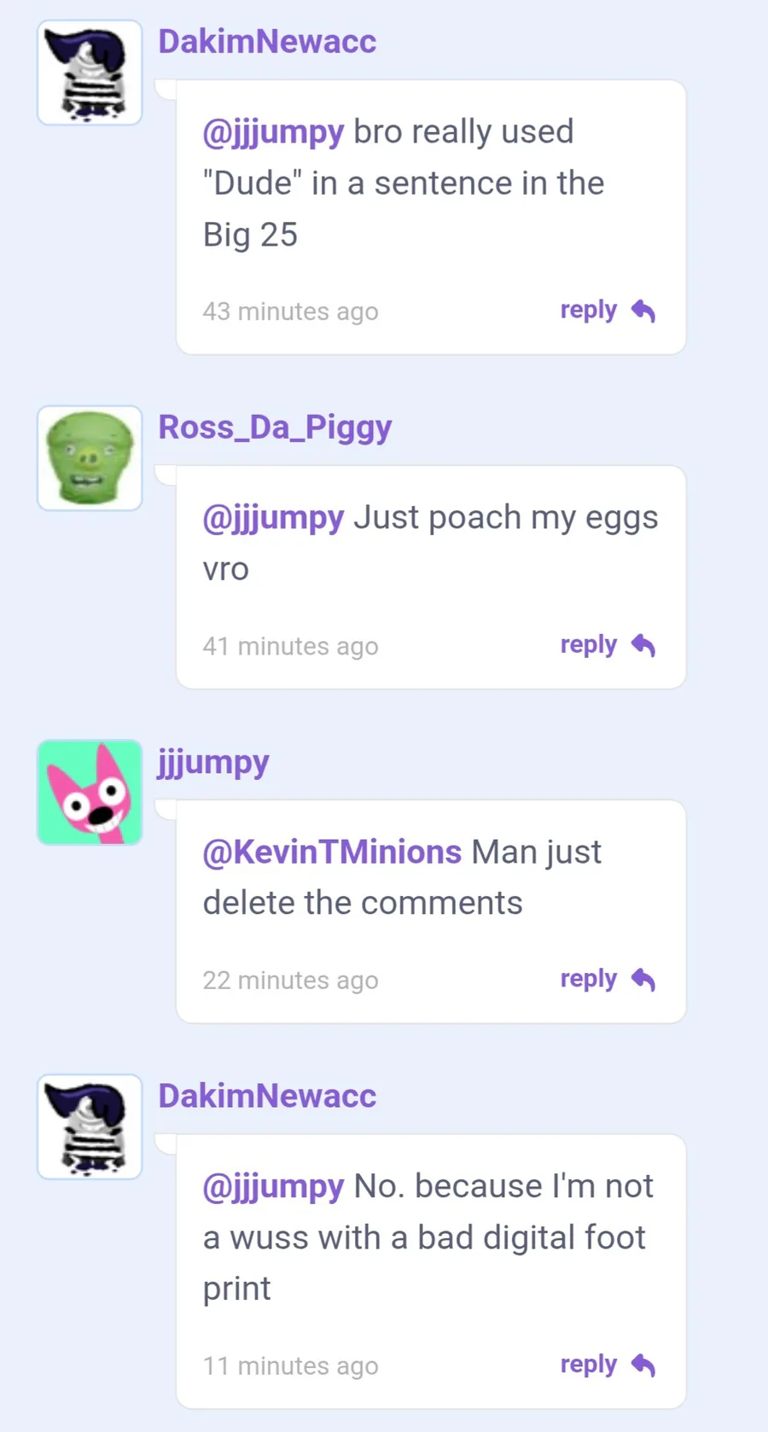Screen dimensions: 768x1432
Task: Click reply text under 'Big 25' comment
Action: (x=588, y=310)
